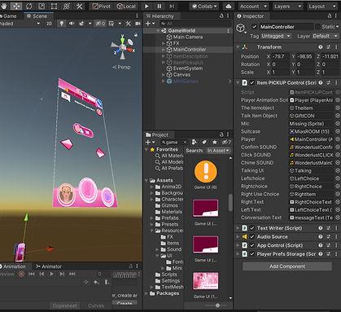Disable Item PICKUP Control script
Image resolution: width=341 pixels, height=312 pixels.
coord(252,82)
